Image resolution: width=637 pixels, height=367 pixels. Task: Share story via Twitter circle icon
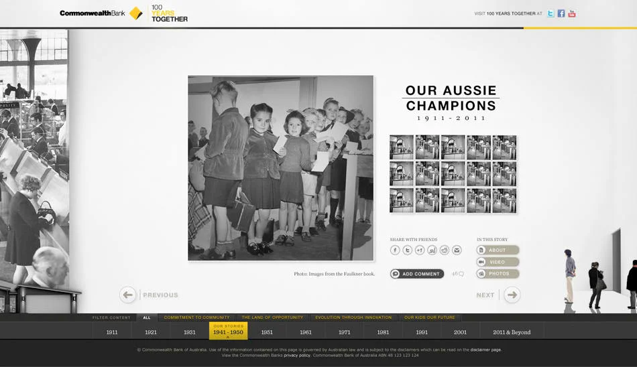pyautogui.click(x=407, y=250)
